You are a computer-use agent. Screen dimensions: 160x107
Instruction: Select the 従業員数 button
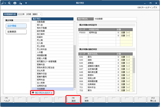pos(16,32)
